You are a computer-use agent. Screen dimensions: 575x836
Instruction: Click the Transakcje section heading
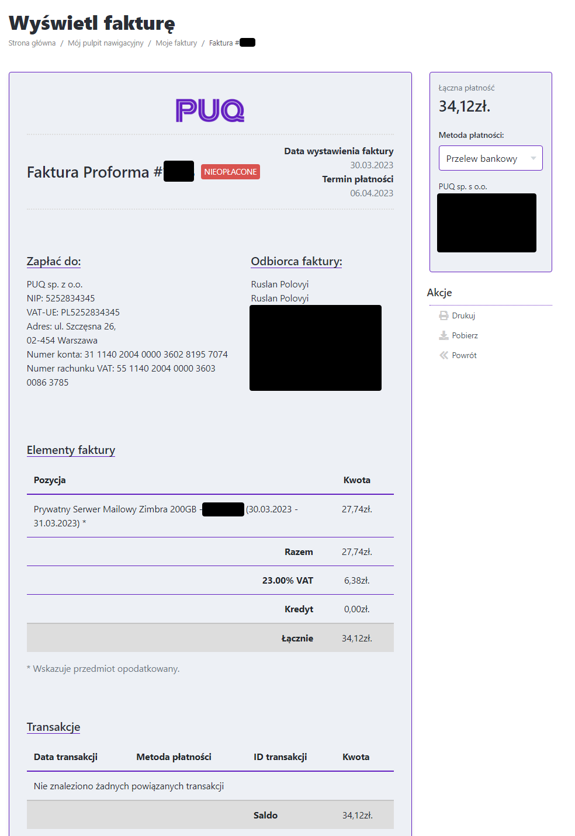(53, 727)
